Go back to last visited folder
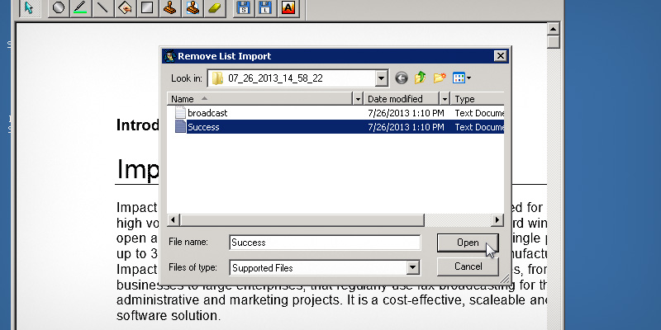This screenshot has width=661, height=330. pos(402,78)
